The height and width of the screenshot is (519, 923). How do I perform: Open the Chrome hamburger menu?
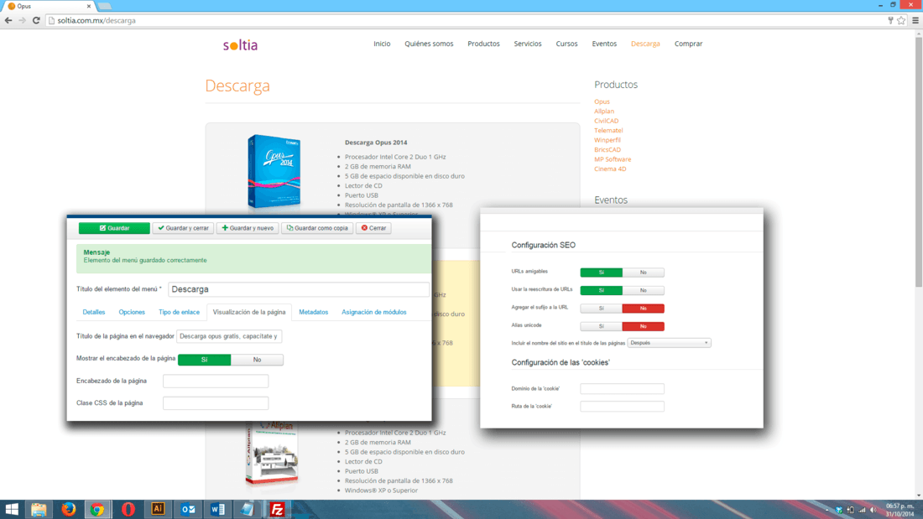point(915,21)
